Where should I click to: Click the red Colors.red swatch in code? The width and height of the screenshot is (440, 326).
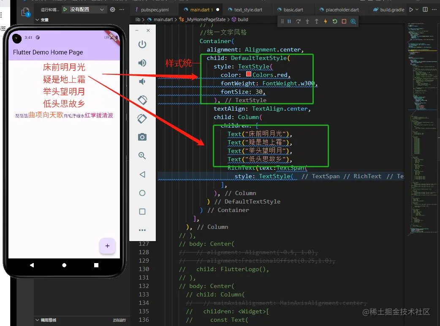click(x=249, y=74)
